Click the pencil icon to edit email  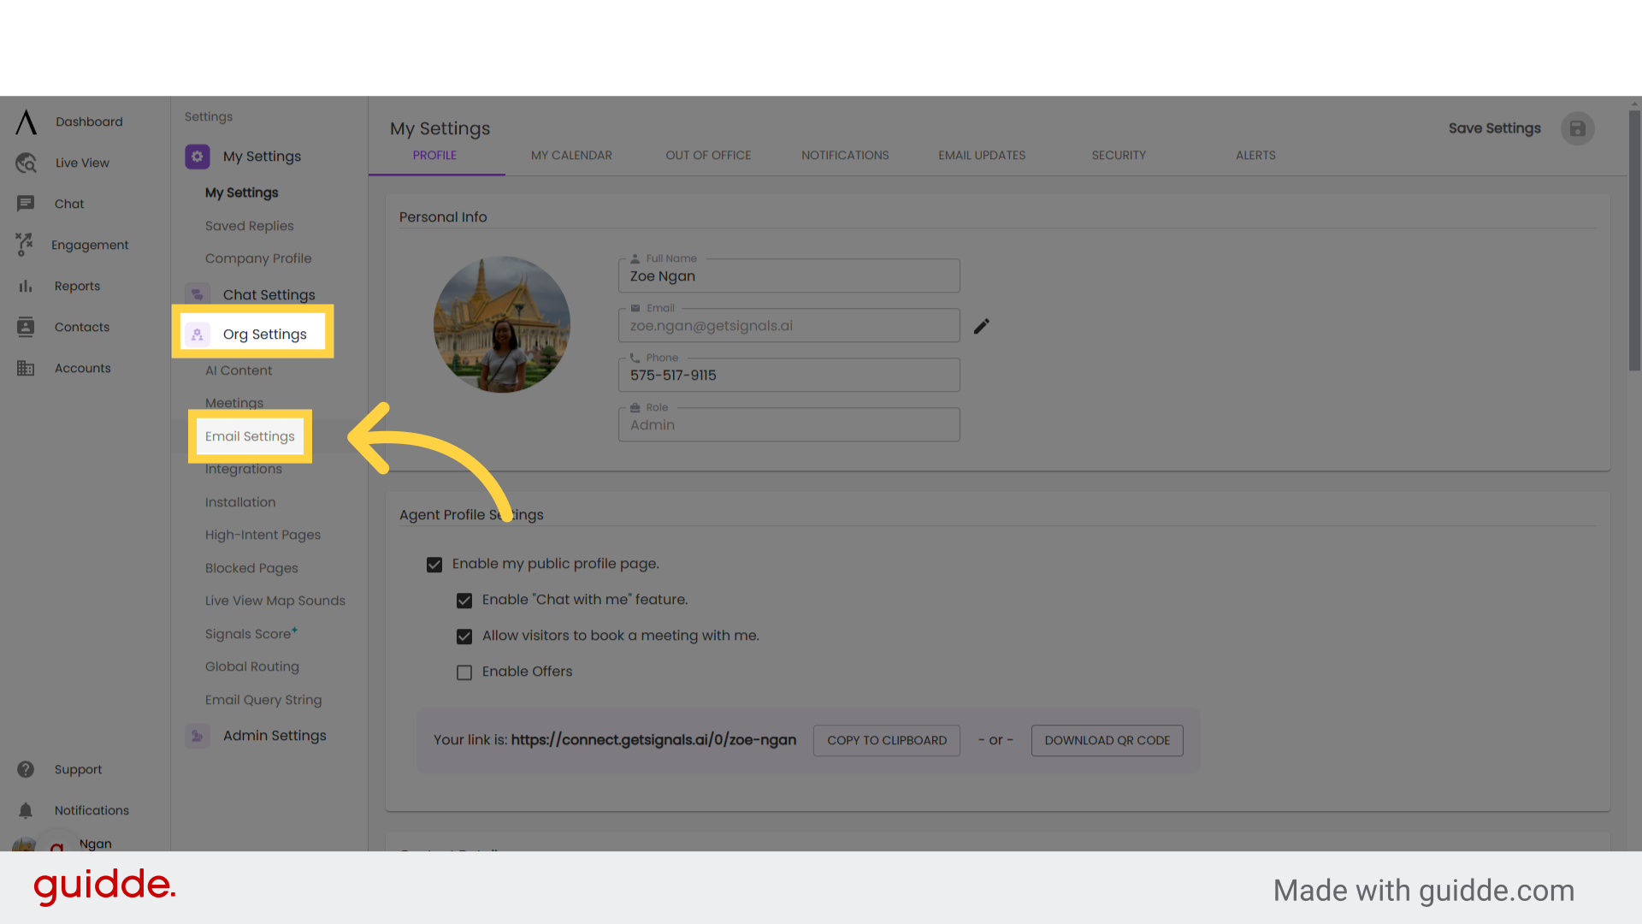(982, 326)
